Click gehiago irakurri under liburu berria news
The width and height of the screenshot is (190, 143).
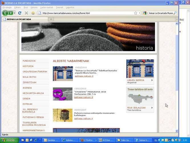point(84,76)
